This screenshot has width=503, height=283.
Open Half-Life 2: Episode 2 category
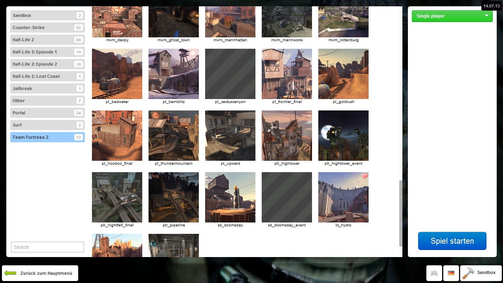(48, 64)
